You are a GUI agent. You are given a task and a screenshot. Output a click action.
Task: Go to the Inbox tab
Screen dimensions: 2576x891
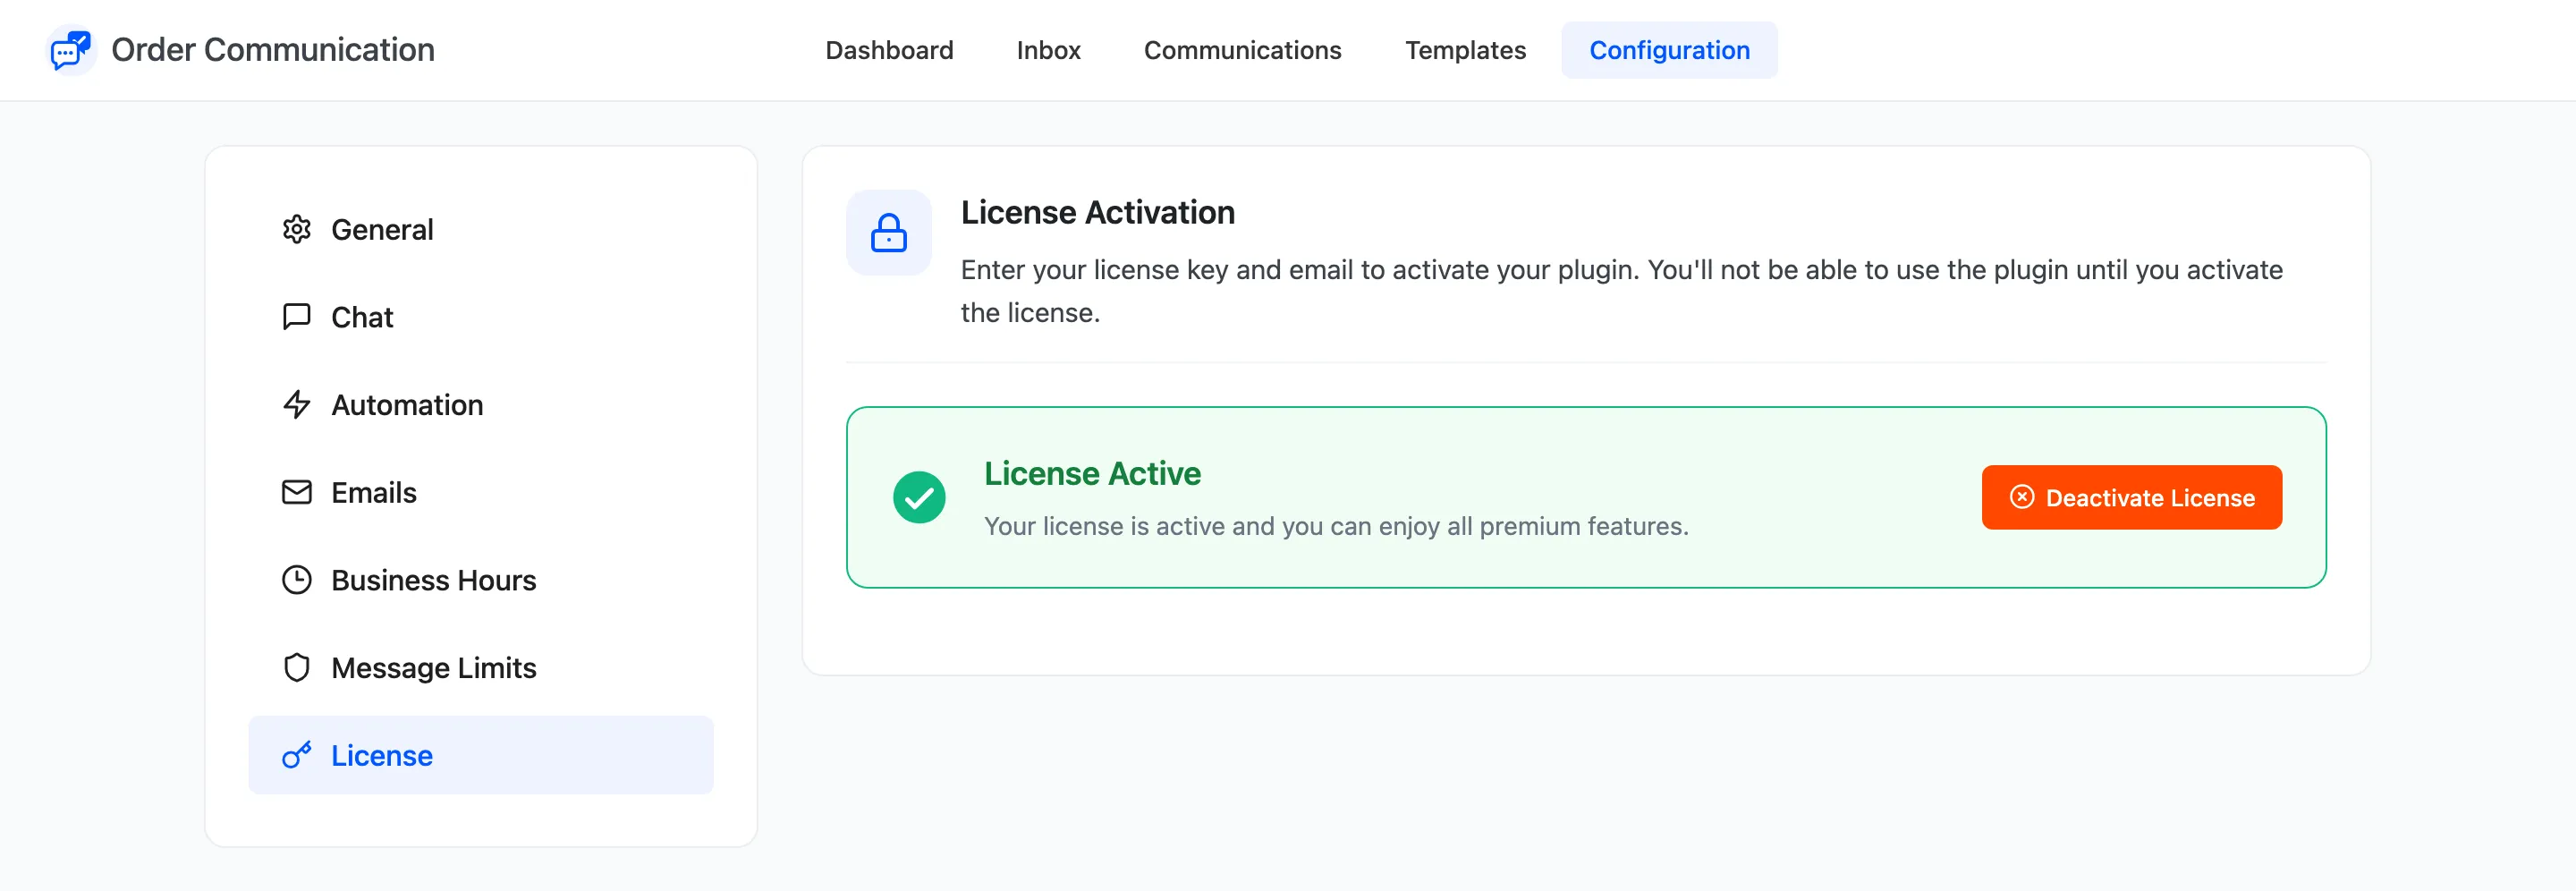tap(1049, 50)
